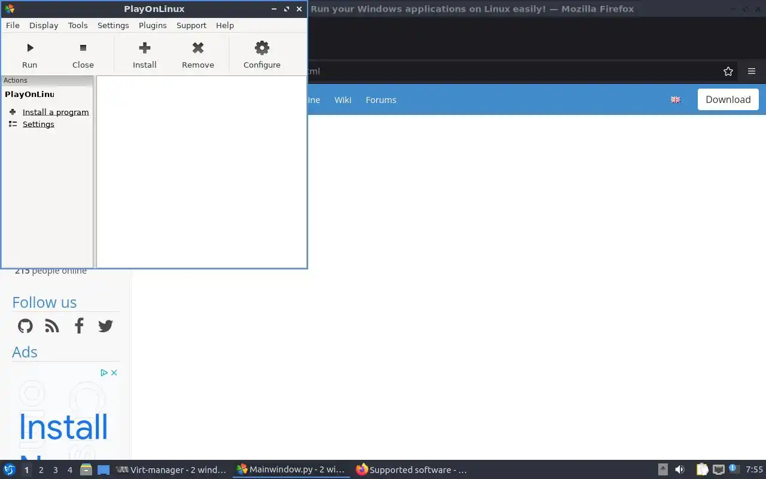Select the Virt-manager taskbar entry
Viewport: 766px width, 479px height.
(172, 470)
